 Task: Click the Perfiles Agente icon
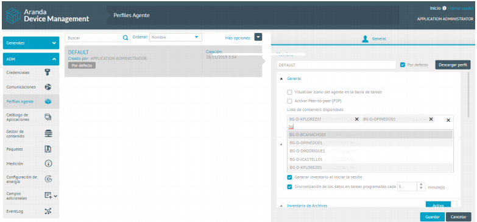coord(48,101)
